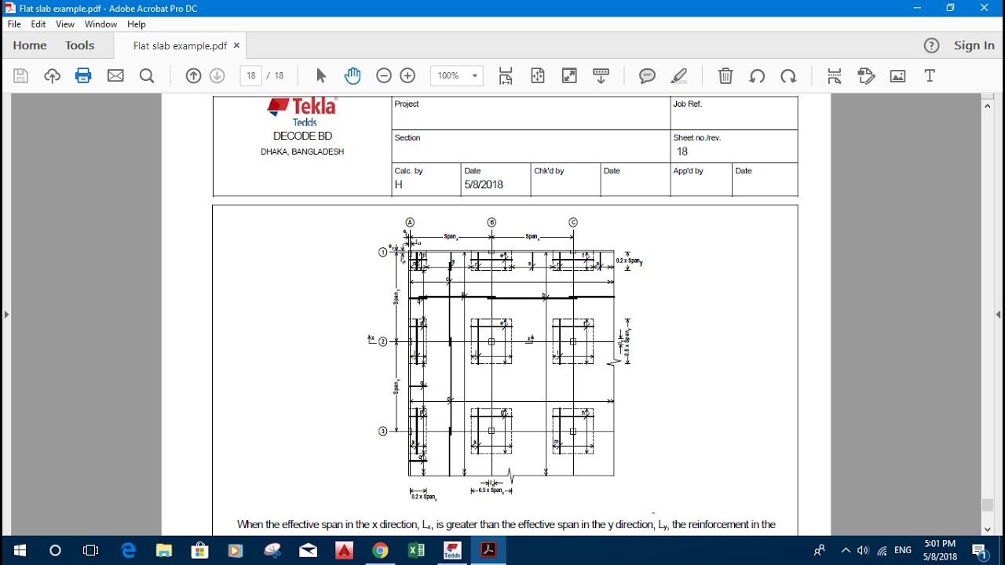Print the document via printer icon
The image size is (1005, 565).
tap(83, 75)
